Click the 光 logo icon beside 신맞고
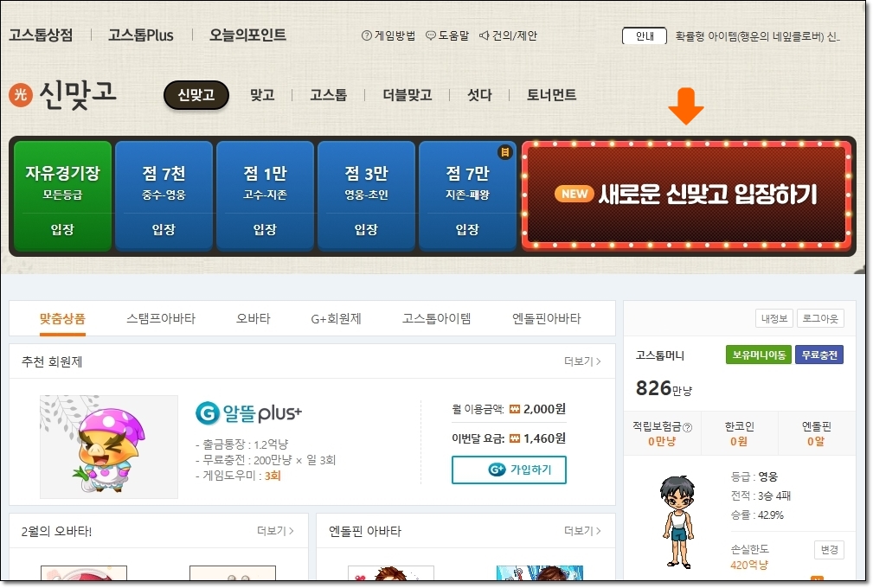Viewport: 873px width, 588px height. [x=20, y=95]
